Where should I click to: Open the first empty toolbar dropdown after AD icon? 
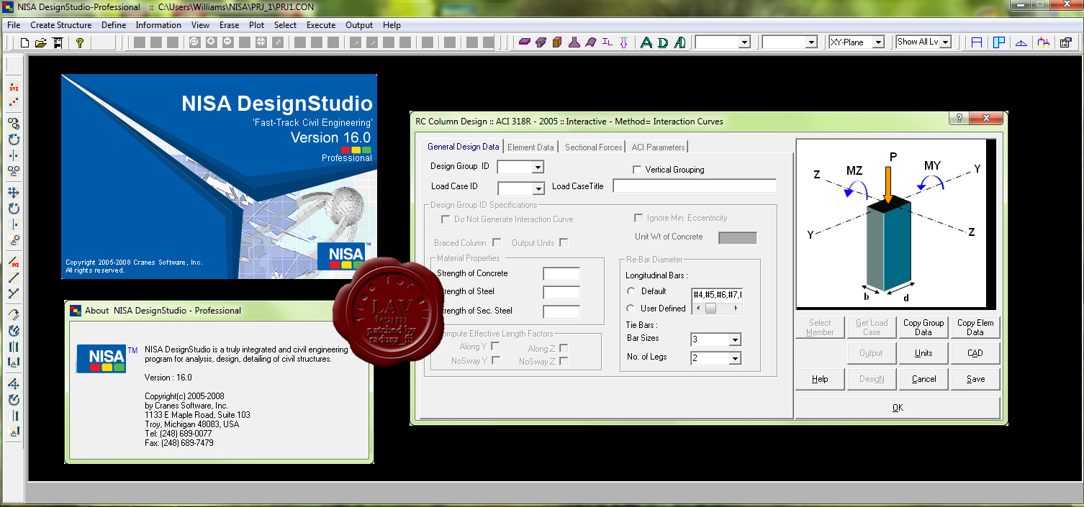click(x=745, y=42)
